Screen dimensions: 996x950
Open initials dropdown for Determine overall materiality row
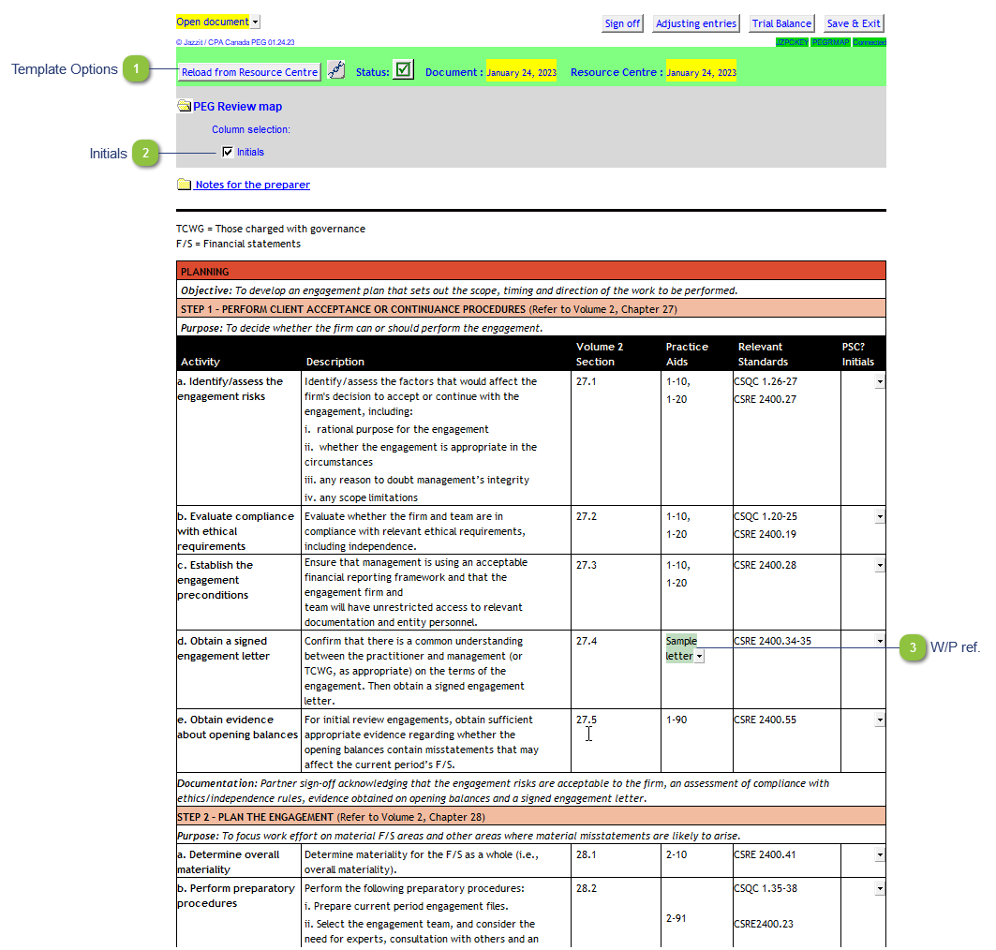(x=880, y=855)
